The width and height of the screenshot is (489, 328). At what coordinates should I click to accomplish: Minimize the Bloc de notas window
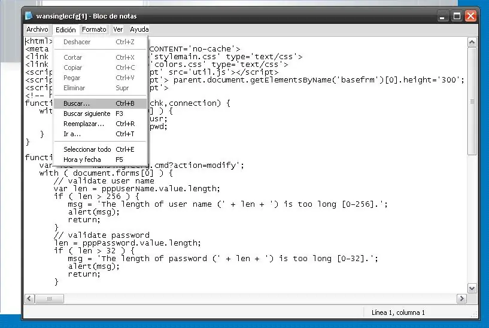coord(442,16)
